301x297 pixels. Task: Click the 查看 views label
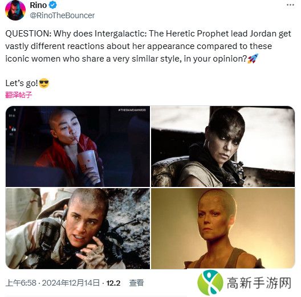(136, 283)
